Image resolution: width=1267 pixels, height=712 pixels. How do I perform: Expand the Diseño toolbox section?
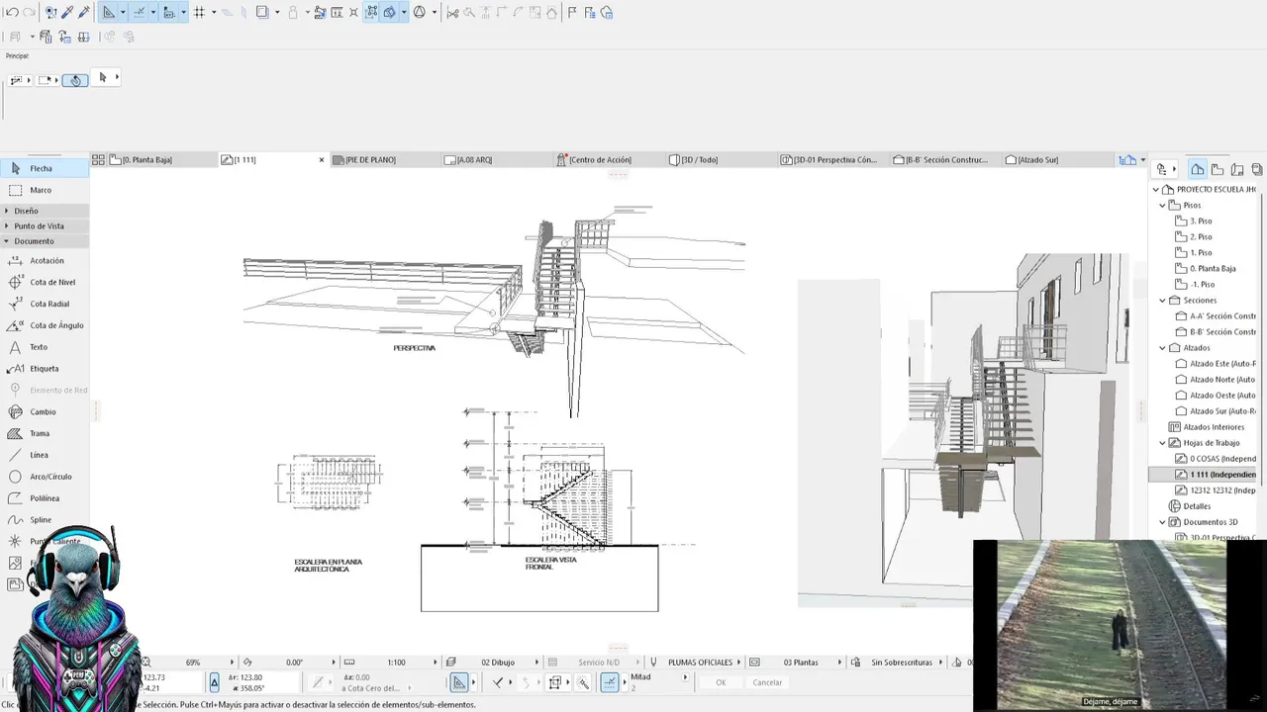pos(45,211)
